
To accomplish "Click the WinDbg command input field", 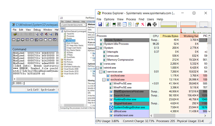I will (41, 83).
